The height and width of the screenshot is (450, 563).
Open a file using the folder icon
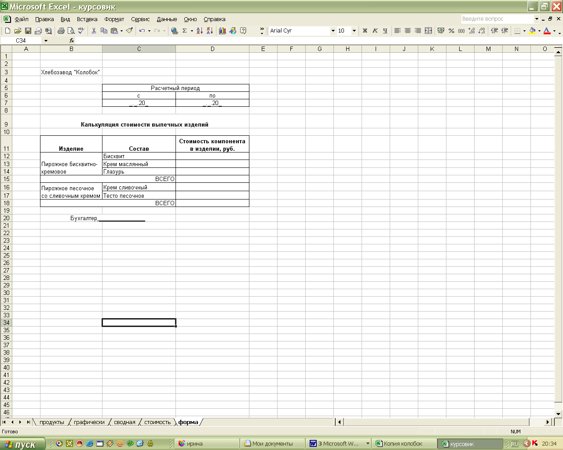(18, 31)
